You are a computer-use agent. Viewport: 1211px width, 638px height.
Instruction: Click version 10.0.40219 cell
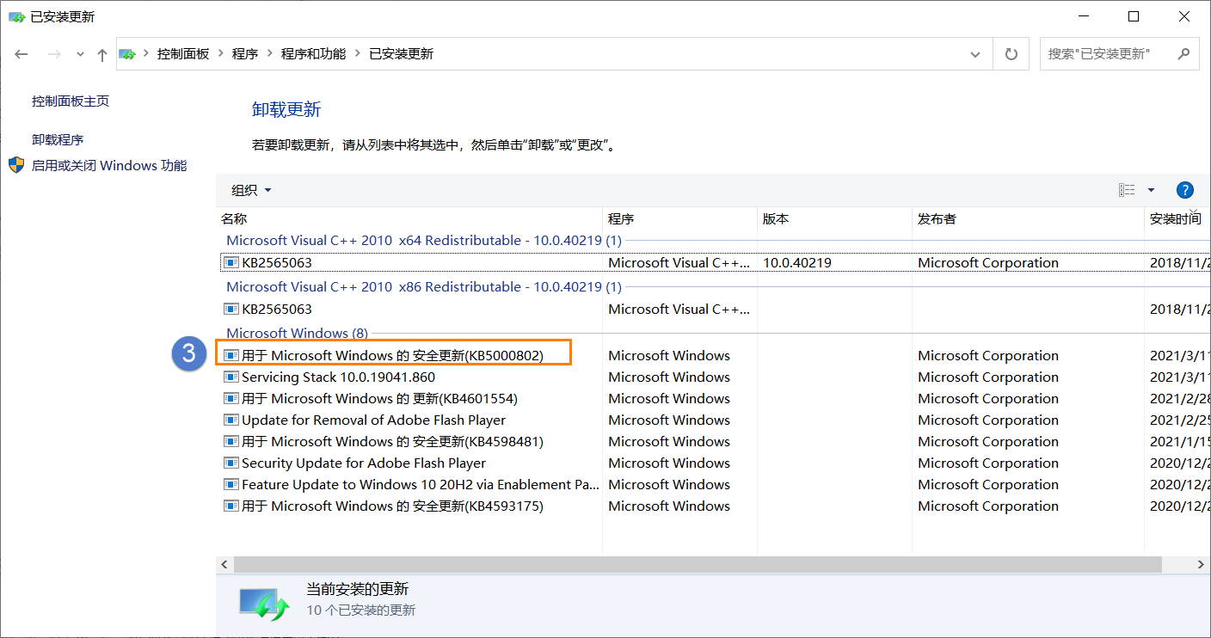point(797,263)
